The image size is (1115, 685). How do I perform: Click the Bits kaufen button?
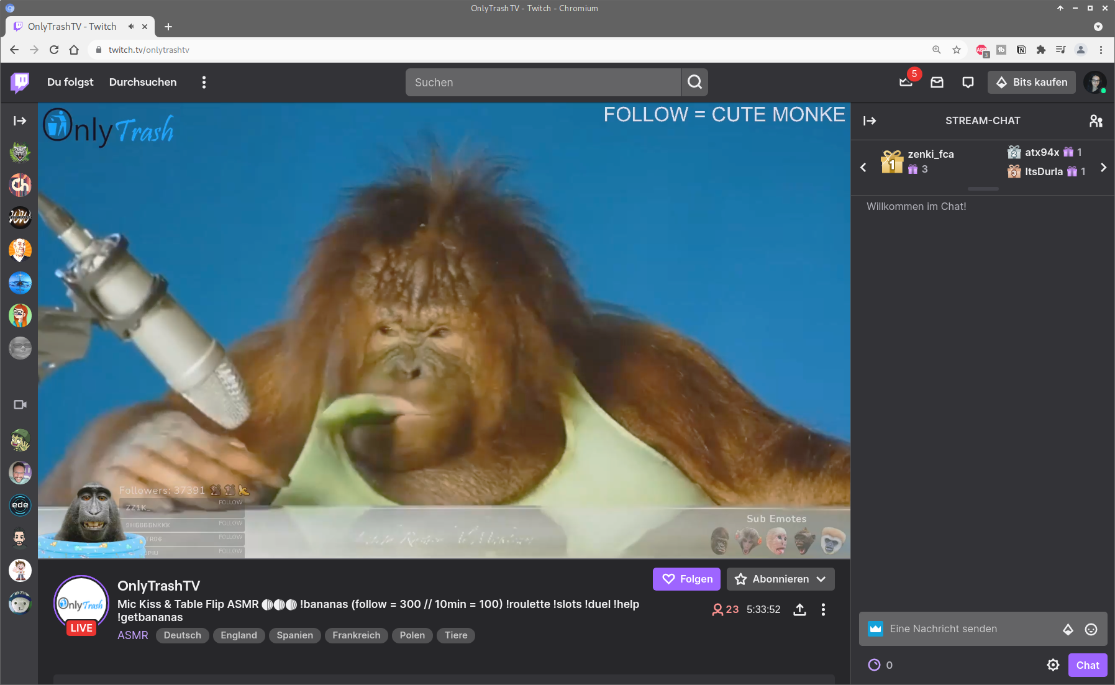(1031, 82)
